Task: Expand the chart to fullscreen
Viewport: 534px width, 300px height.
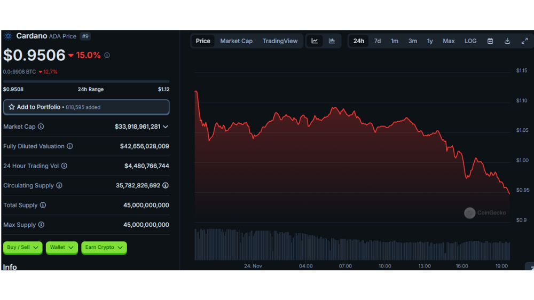Action: [x=524, y=41]
